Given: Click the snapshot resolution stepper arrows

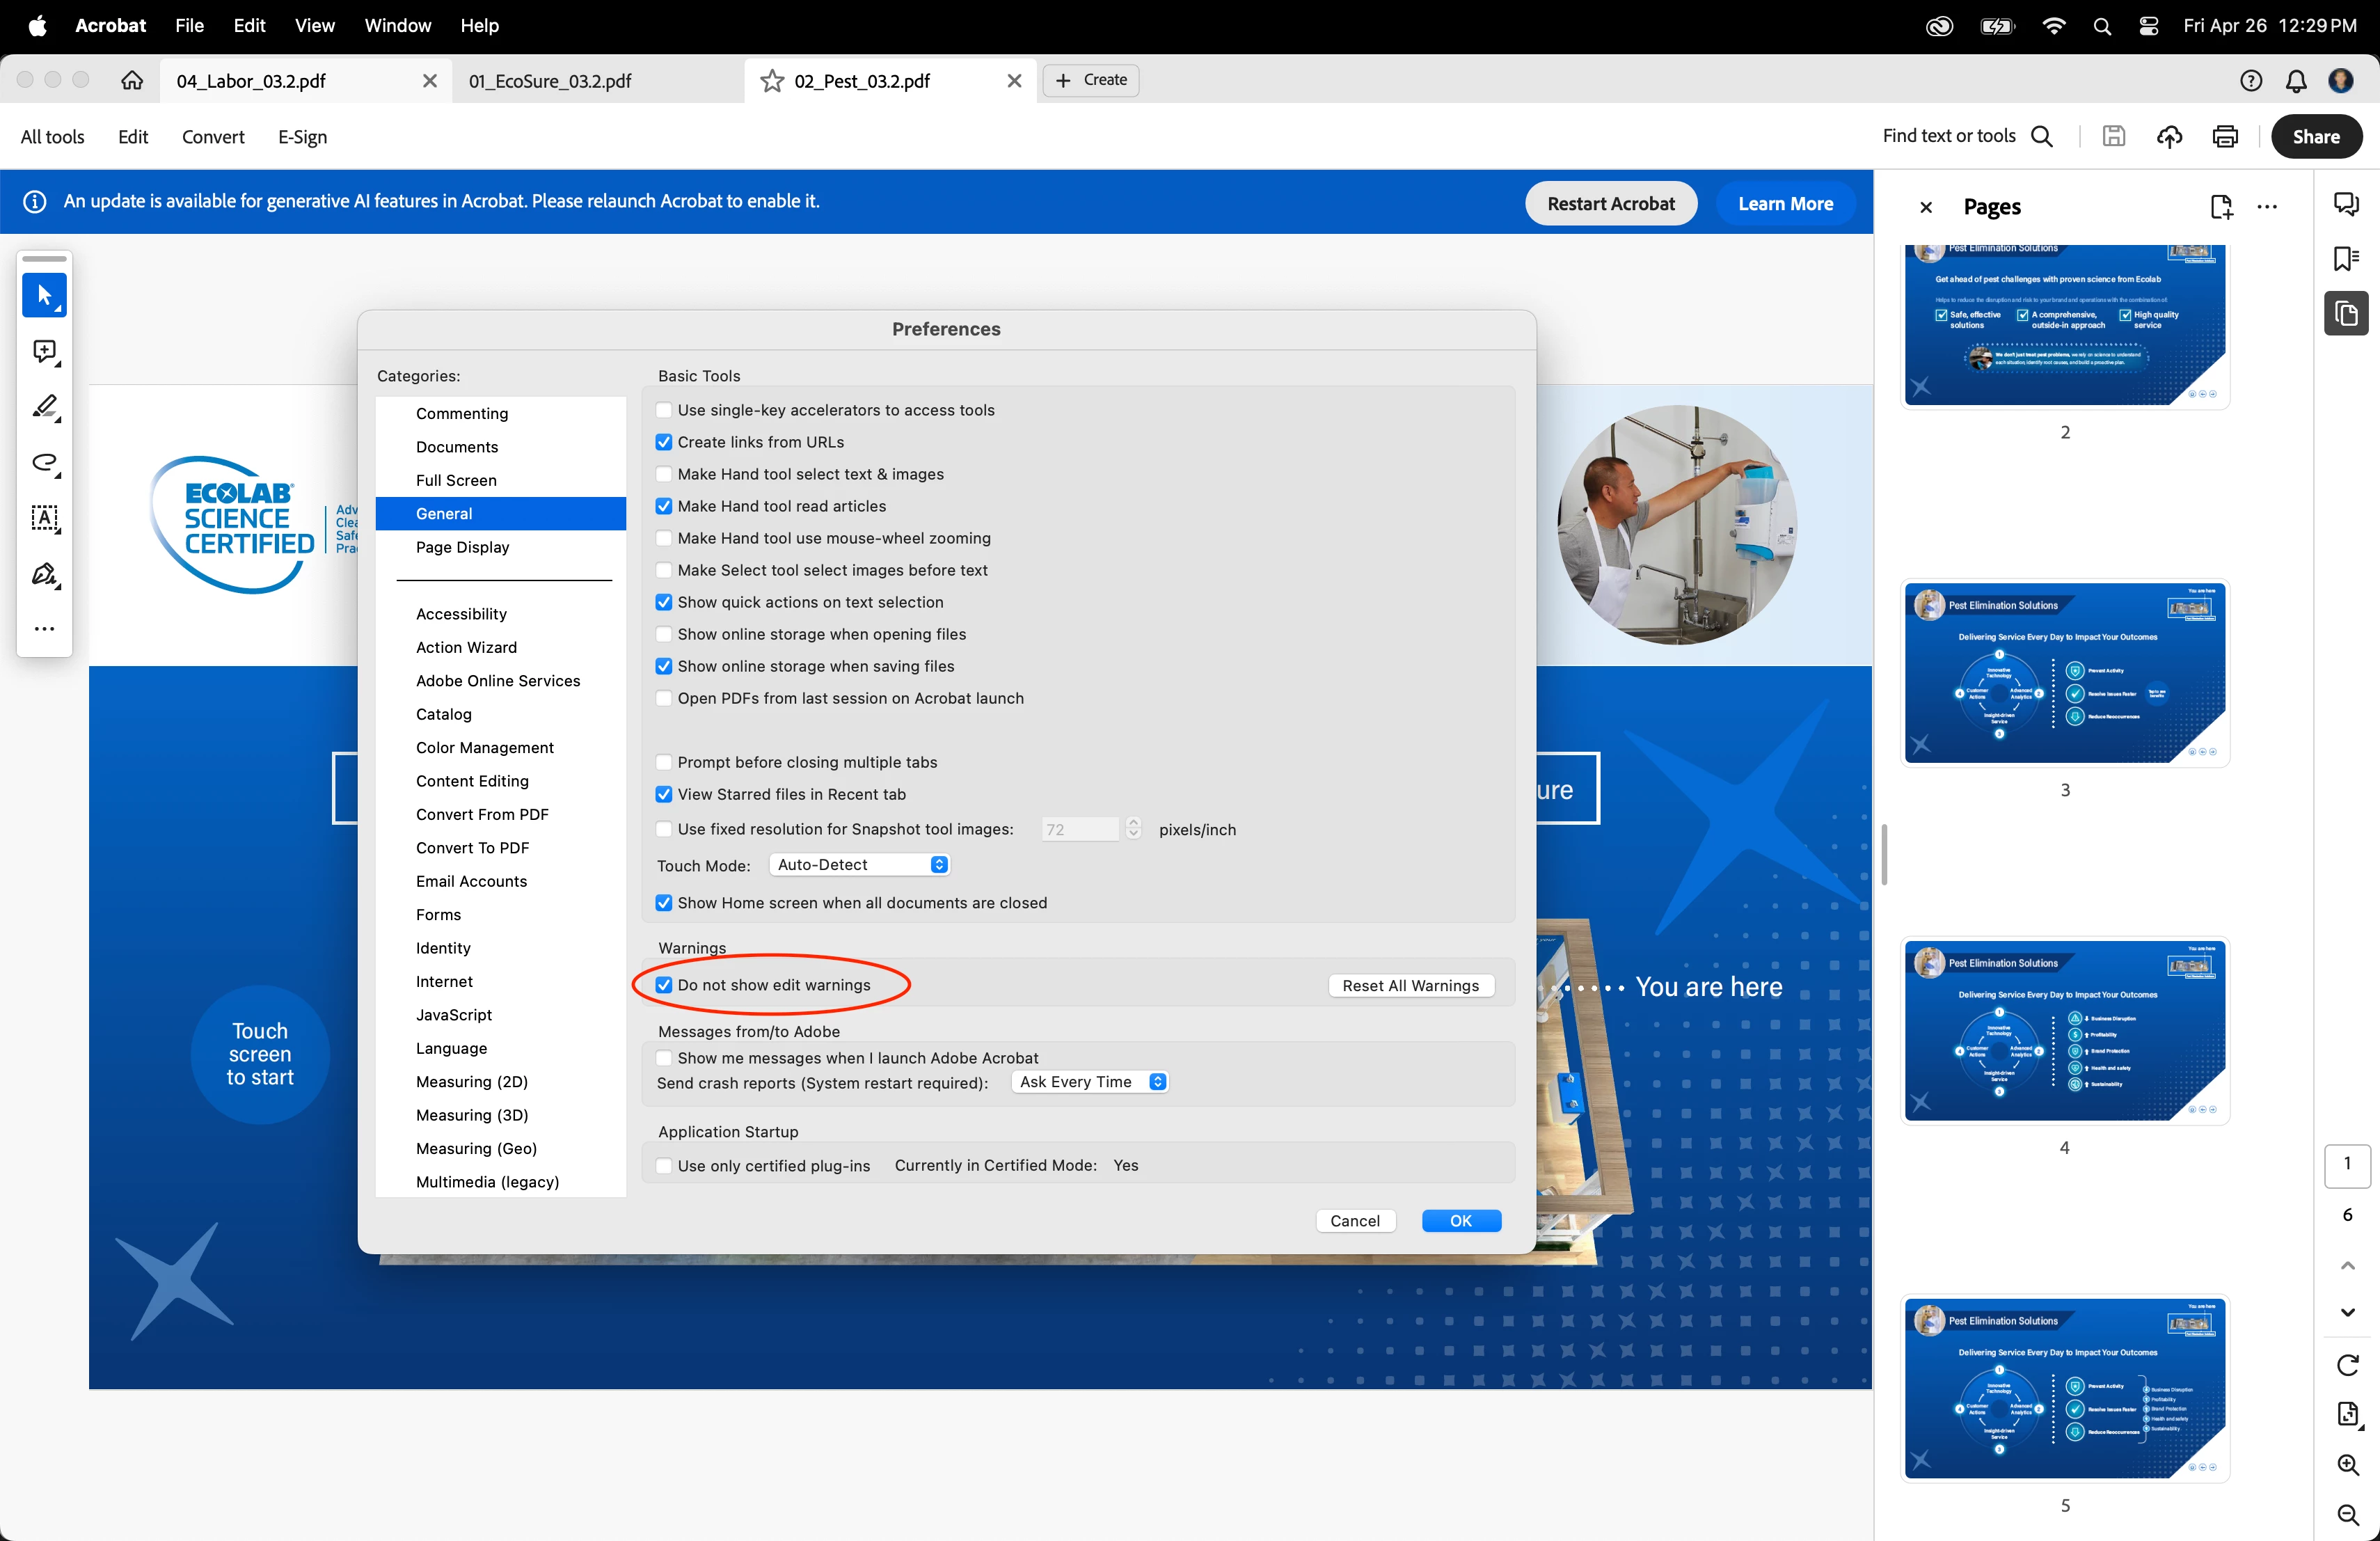Looking at the screenshot, I should tap(1133, 829).
